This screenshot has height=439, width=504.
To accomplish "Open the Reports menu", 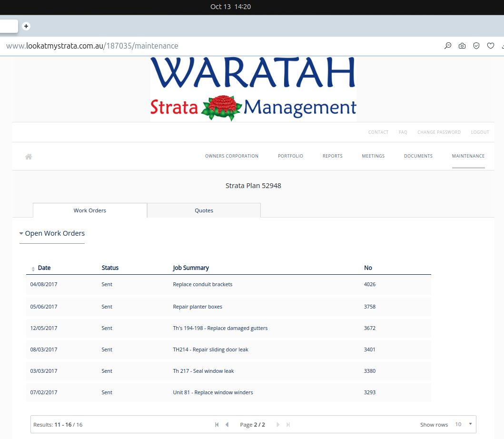I will [x=333, y=156].
